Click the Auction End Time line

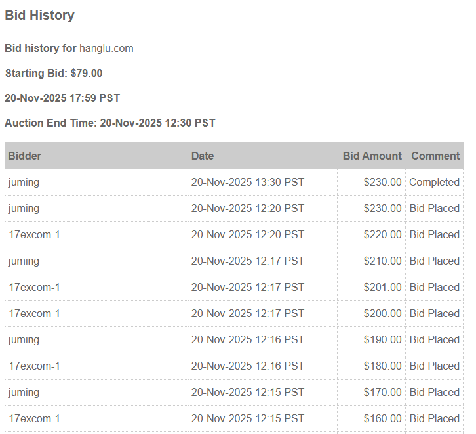tap(110, 123)
